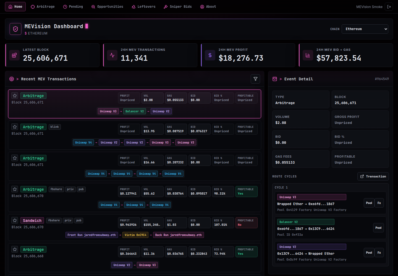Click Pool button for Uniswap V2 cycle step

tap(369, 253)
